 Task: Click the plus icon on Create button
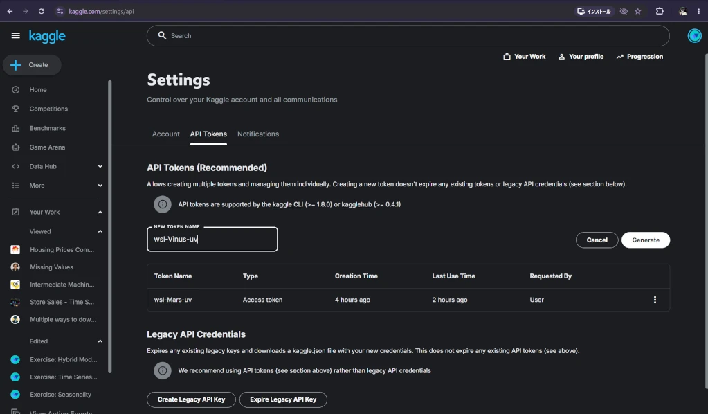(x=16, y=65)
